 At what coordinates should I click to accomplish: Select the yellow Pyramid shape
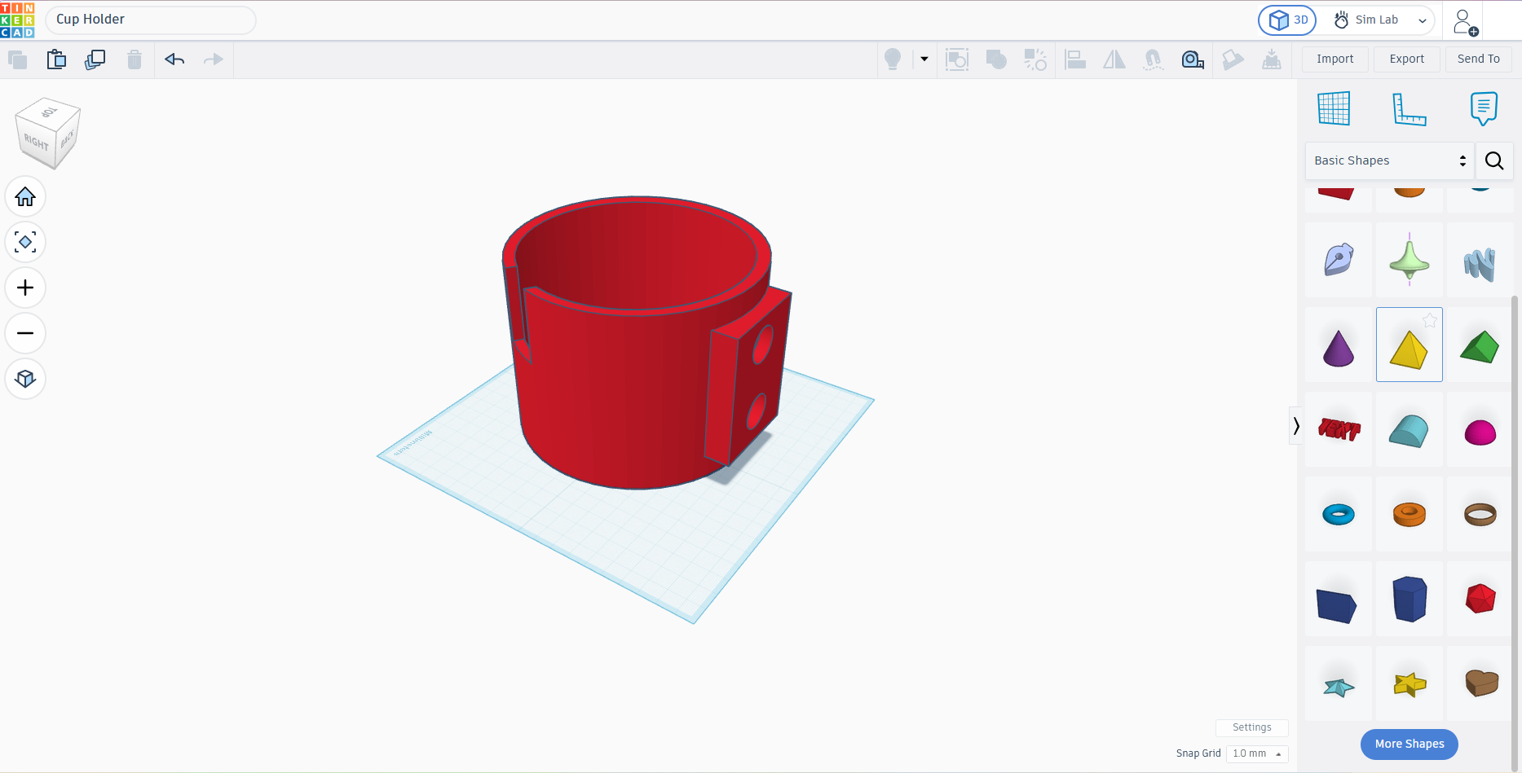(x=1409, y=349)
